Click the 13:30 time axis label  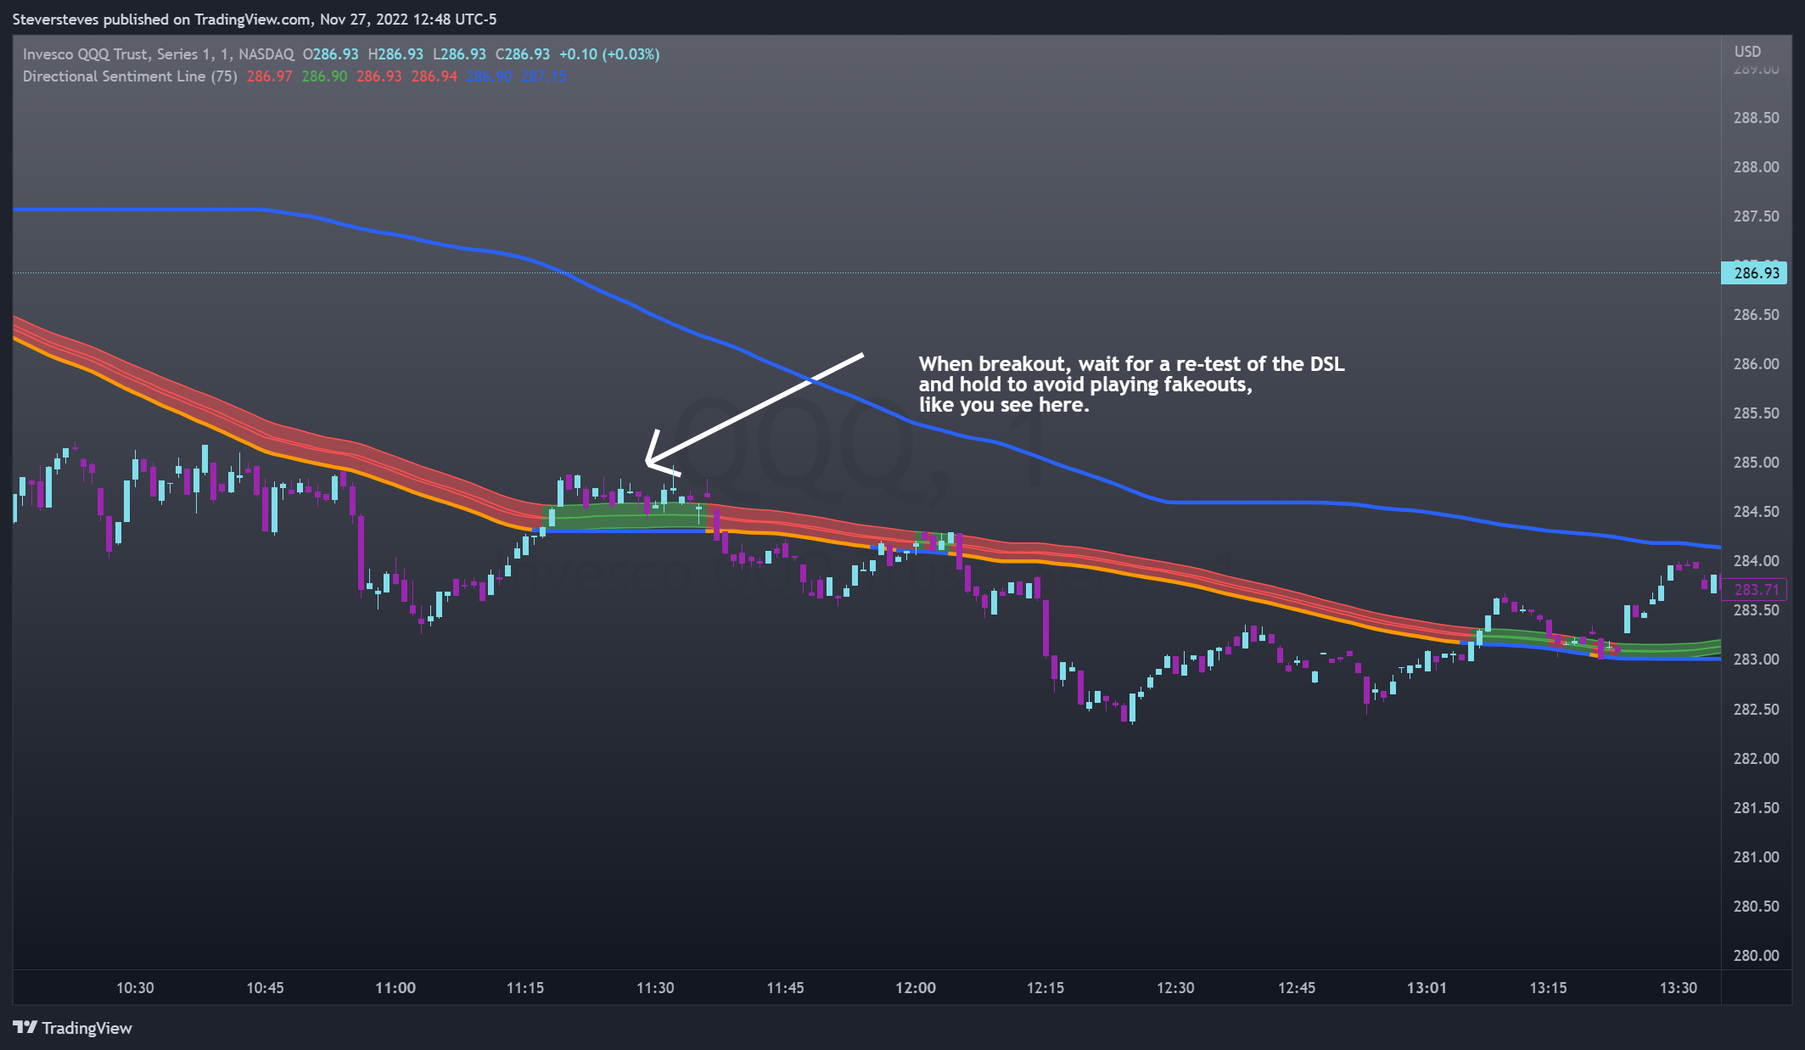[1679, 987]
